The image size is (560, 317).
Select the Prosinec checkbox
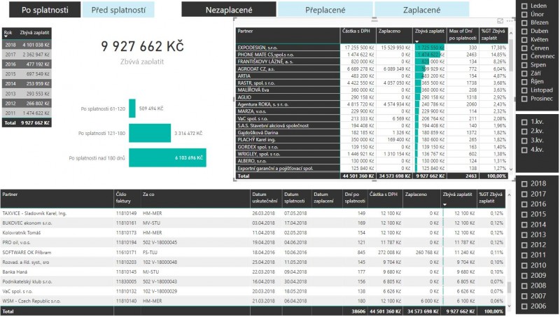(525, 99)
